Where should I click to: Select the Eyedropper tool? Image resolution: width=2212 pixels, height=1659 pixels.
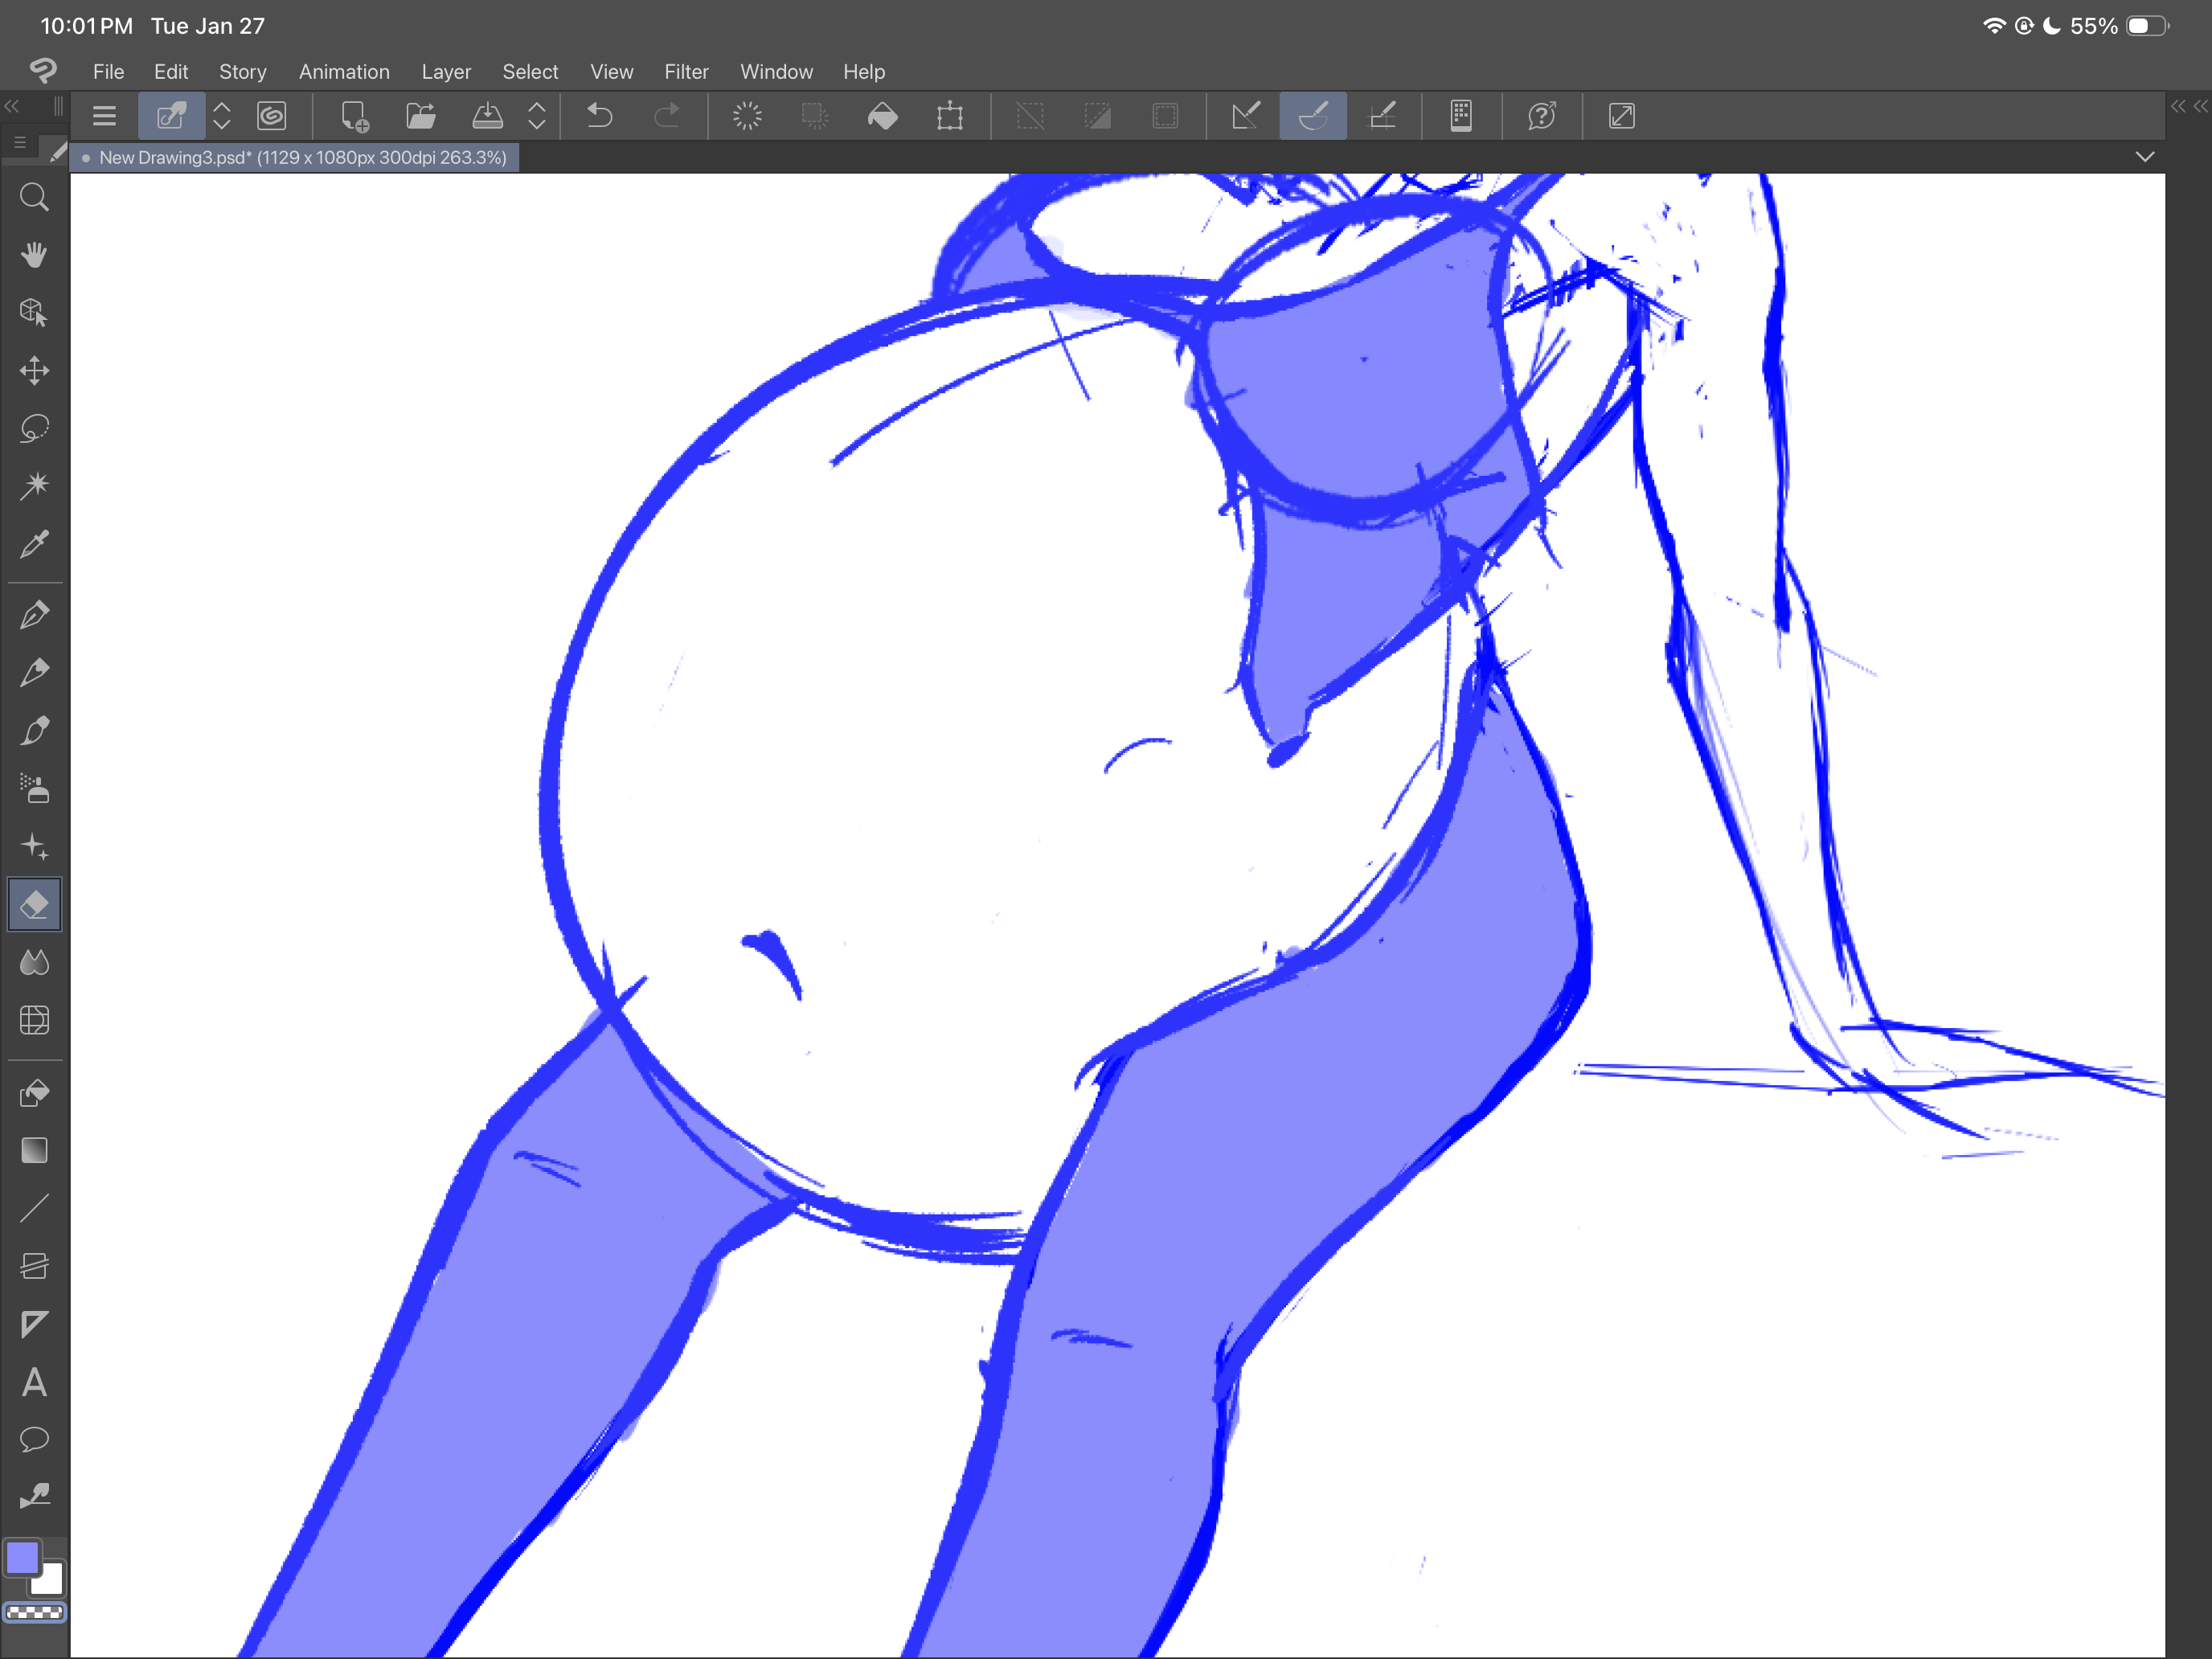[34, 545]
